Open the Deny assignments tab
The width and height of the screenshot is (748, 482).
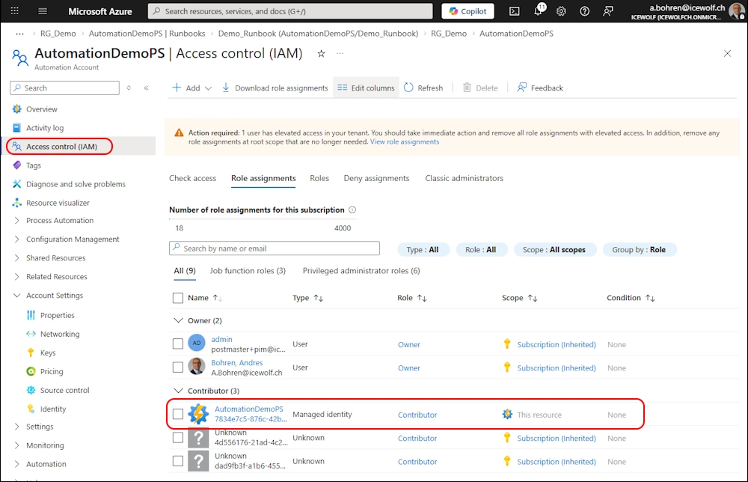[x=376, y=178]
